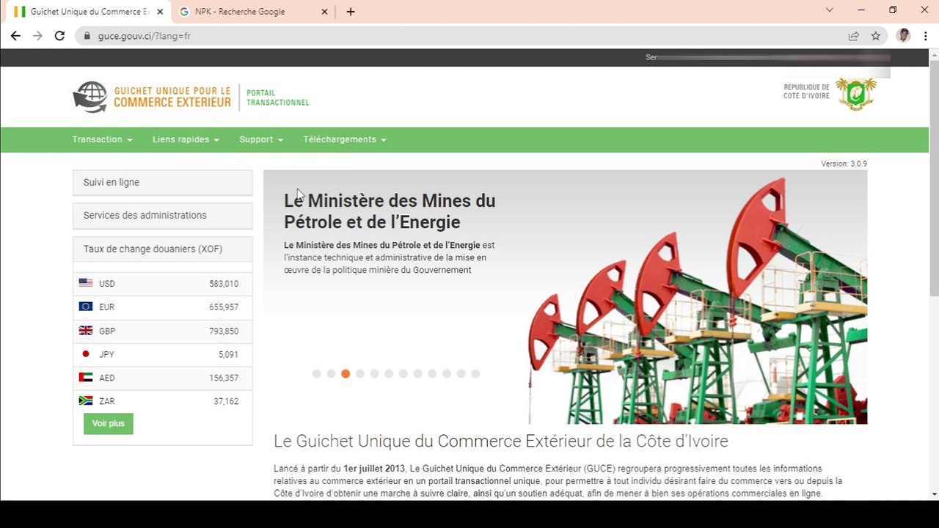The height and width of the screenshot is (528, 939).
Task: Click Le Guichet Unique du Commerce heading
Action: point(501,441)
